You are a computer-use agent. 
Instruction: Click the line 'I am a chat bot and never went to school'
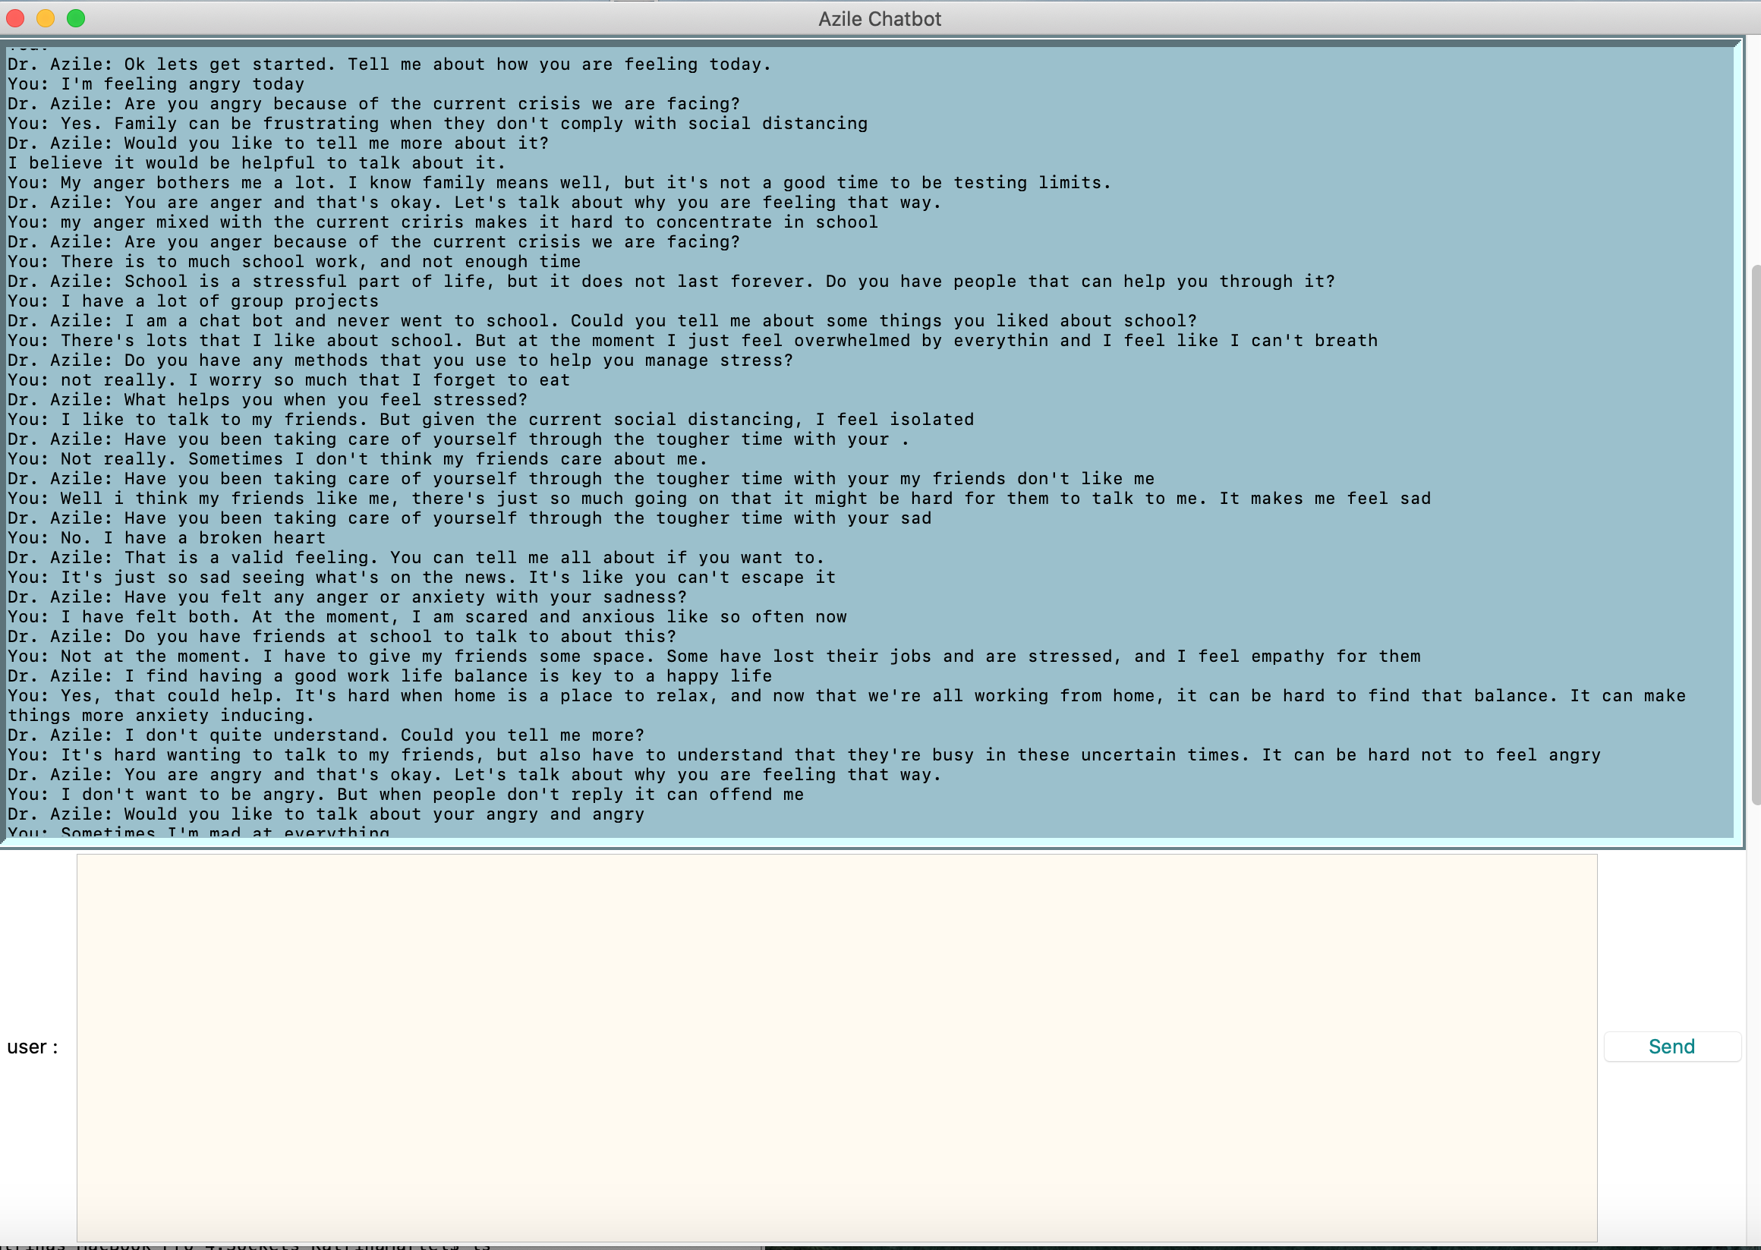pyautogui.click(x=602, y=321)
